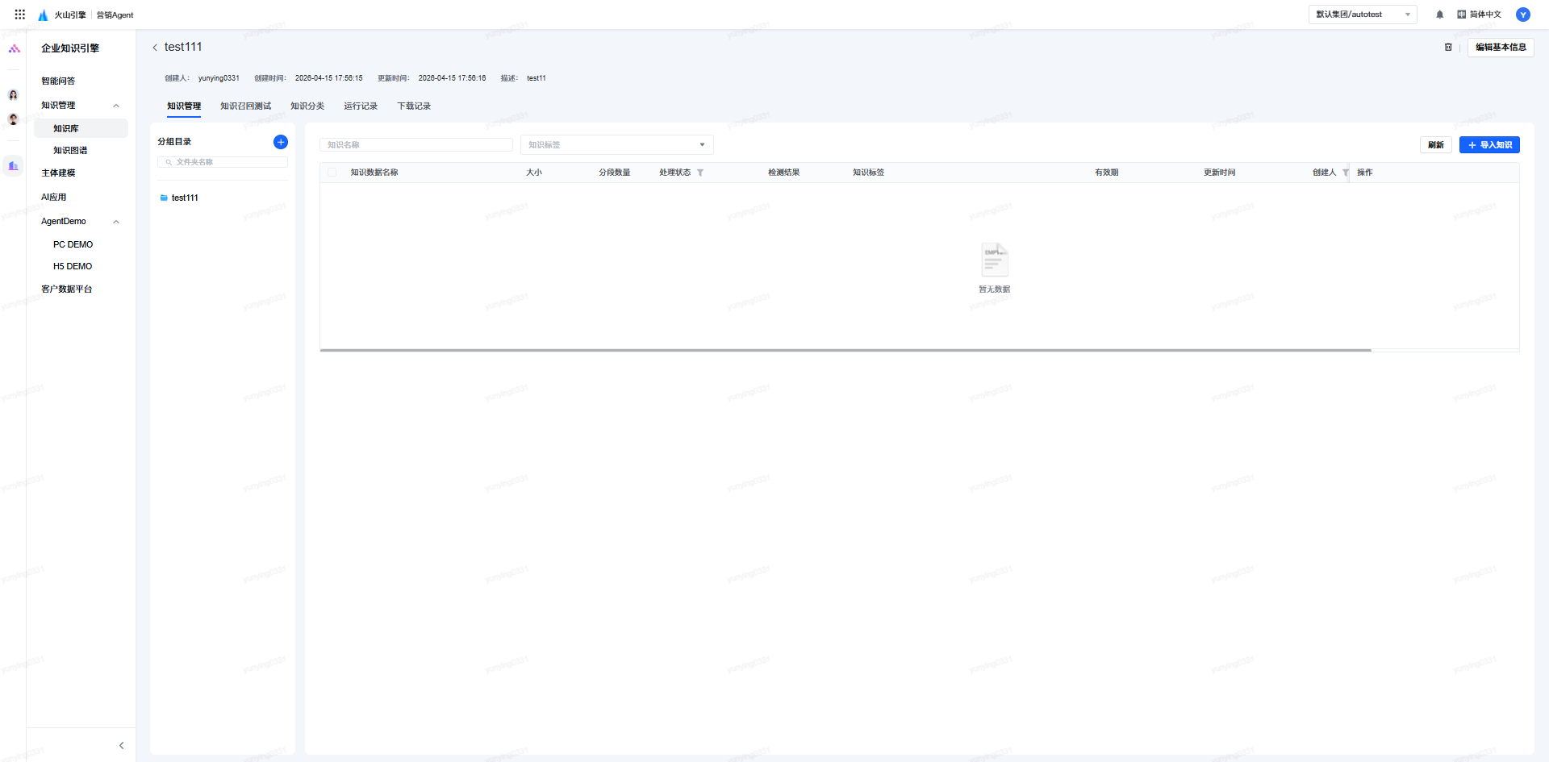Image resolution: width=1549 pixels, height=762 pixels.
Task: Select 知识库 in sidebar
Action: click(81, 129)
